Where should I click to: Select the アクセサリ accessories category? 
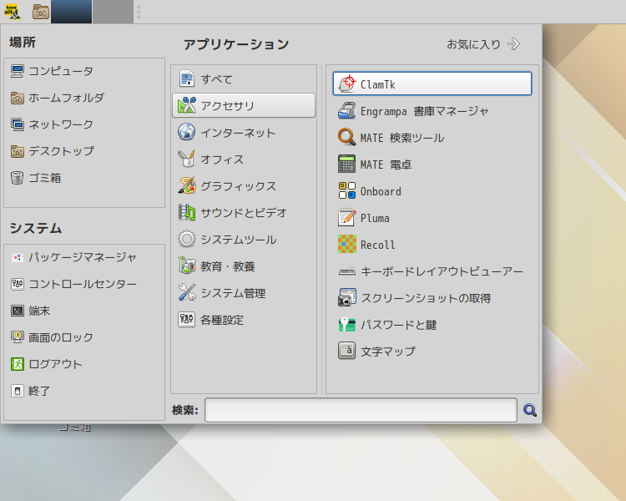click(x=244, y=105)
